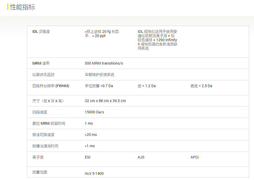Click the '<柱上进样 20 fg 利血平' value

click(x=102, y=34)
